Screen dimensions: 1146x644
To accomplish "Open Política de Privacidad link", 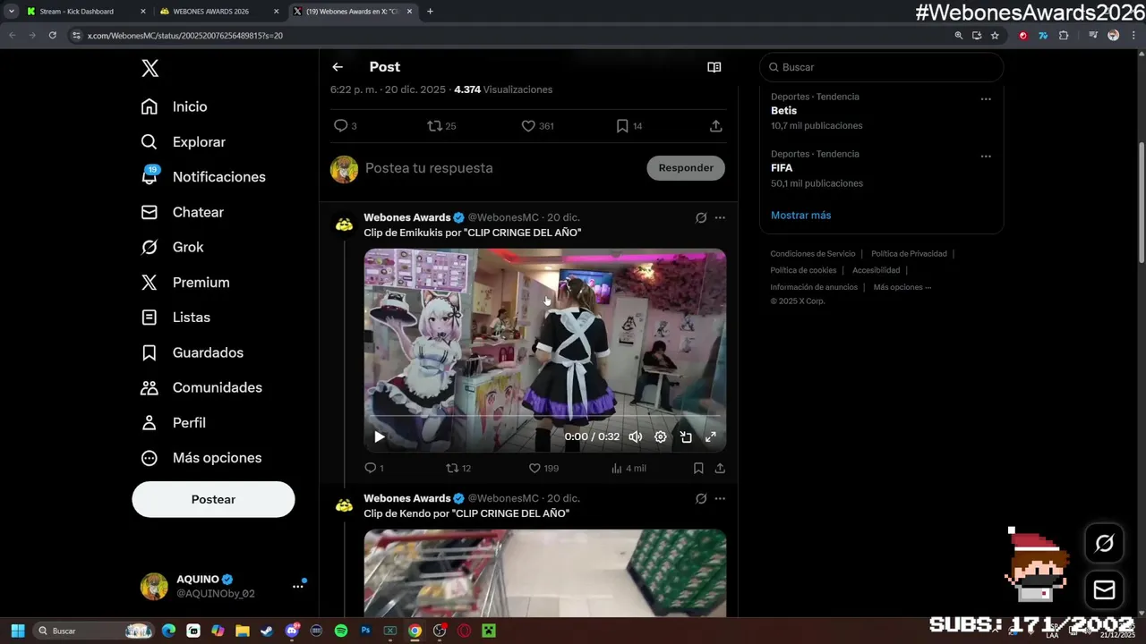I will point(909,254).
